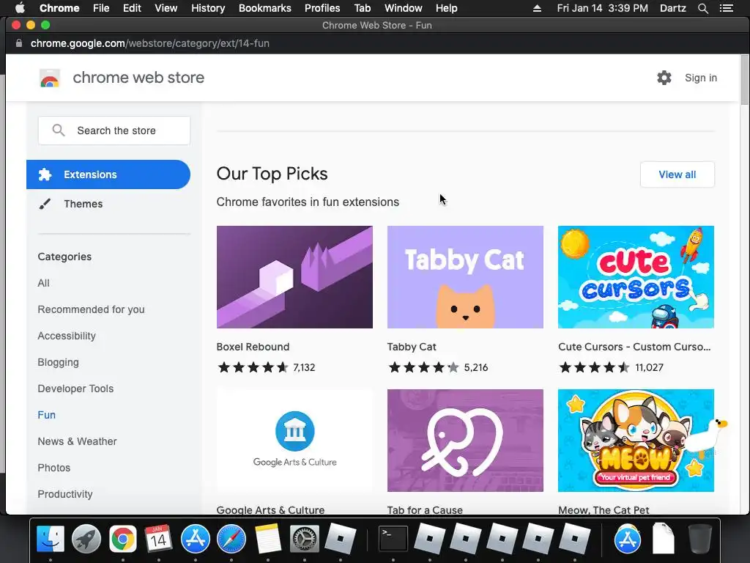Click the lock icon in the address bar
The width and height of the screenshot is (750, 563).
point(19,43)
